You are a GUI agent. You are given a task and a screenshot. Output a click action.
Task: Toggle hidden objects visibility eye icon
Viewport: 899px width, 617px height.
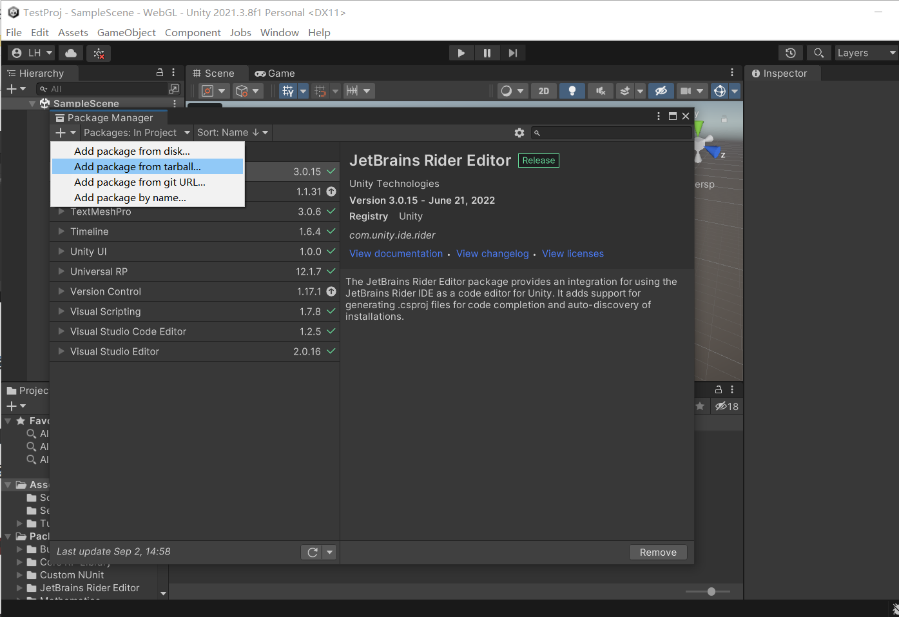tap(661, 91)
